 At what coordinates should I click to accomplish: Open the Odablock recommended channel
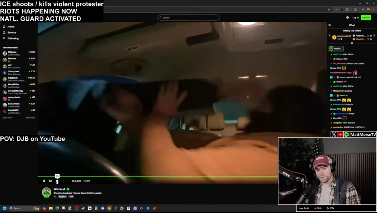13,78
